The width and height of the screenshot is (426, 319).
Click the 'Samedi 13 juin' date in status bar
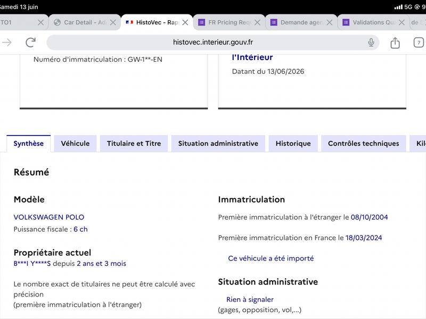coord(19,7)
